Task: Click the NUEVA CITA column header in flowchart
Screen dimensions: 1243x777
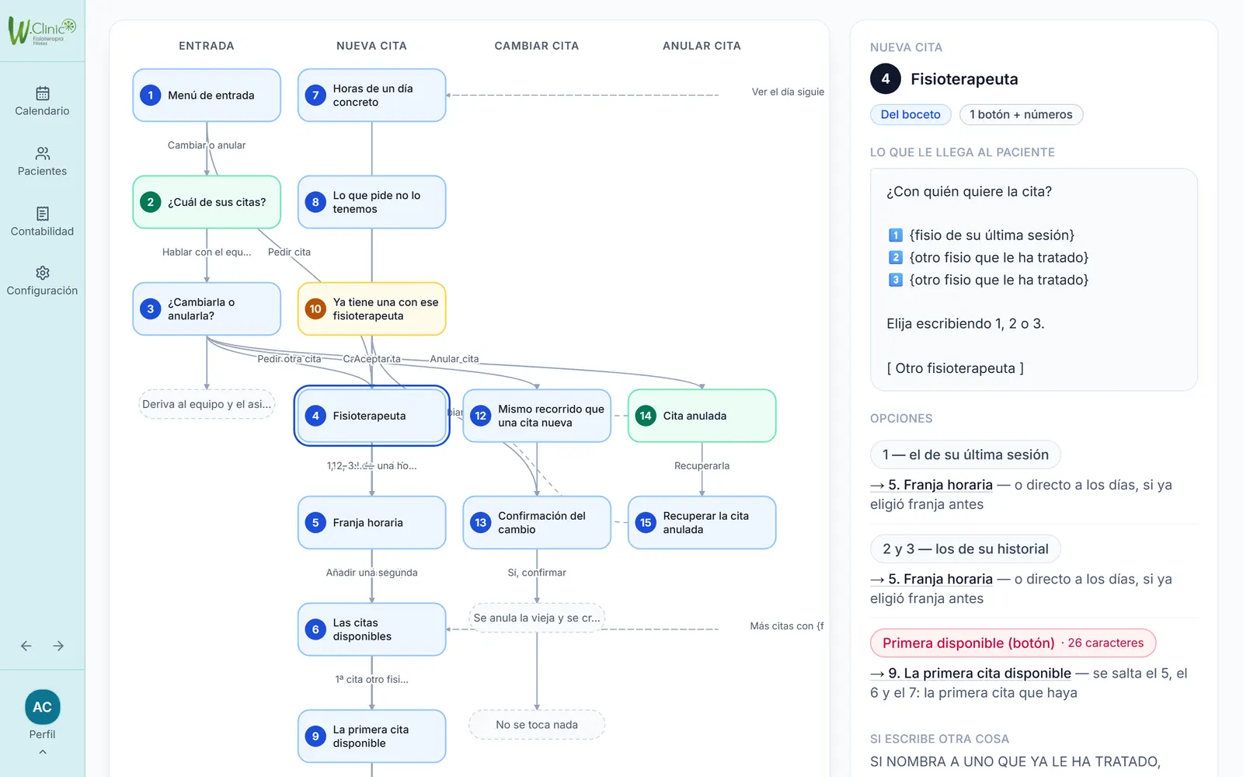Action: point(371,46)
